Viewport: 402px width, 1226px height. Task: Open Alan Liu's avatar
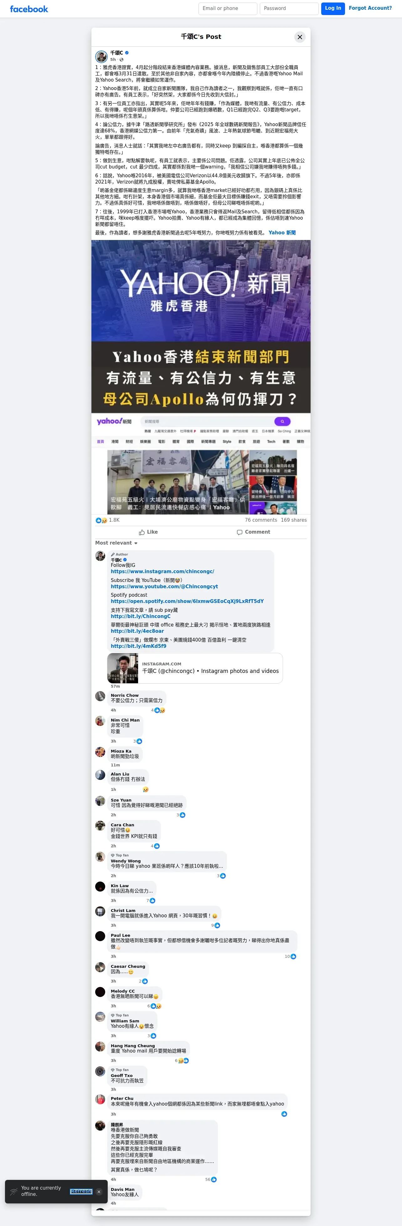tap(100, 775)
